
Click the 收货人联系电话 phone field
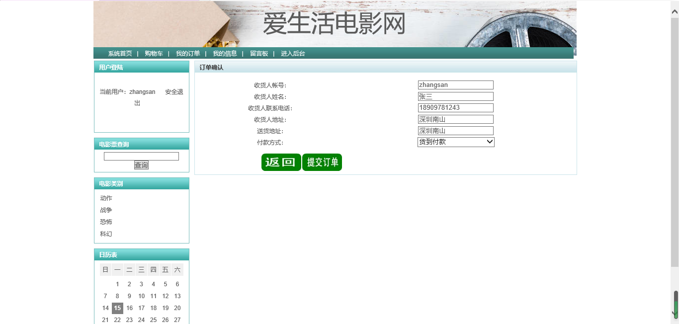pyautogui.click(x=456, y=108)
